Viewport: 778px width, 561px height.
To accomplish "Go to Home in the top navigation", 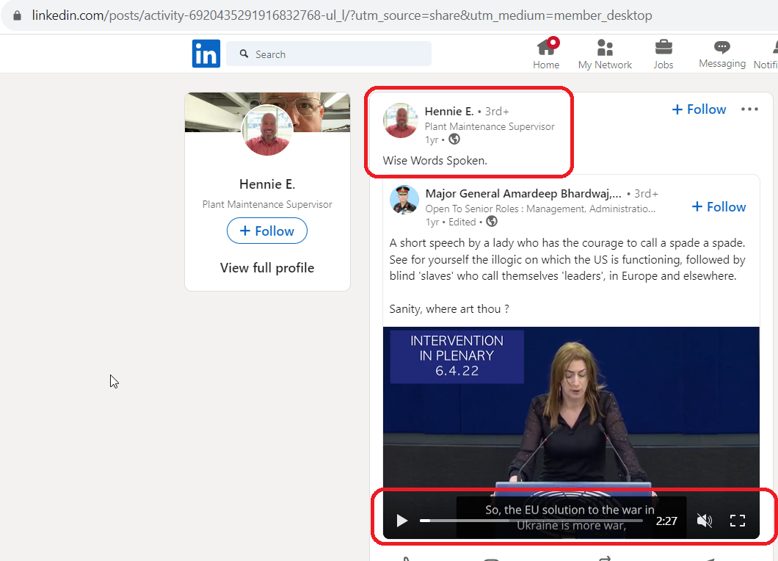I will tap(546, 54).
